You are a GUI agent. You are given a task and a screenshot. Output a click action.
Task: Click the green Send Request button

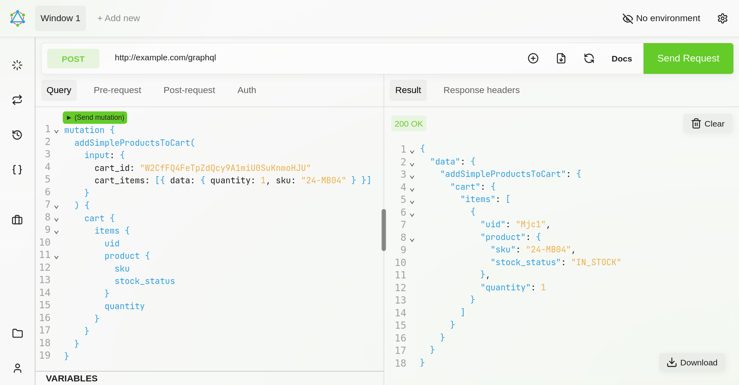[x=688, y=58]
